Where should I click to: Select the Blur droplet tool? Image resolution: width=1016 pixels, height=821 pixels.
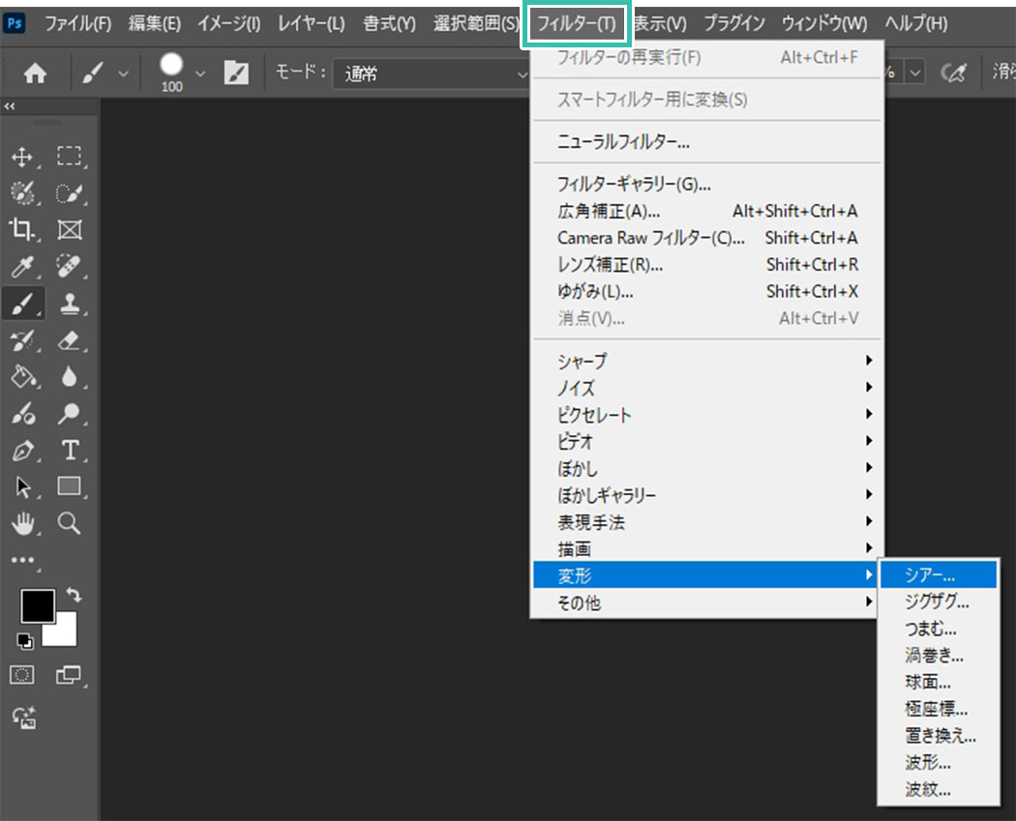[x=69, y=377]
